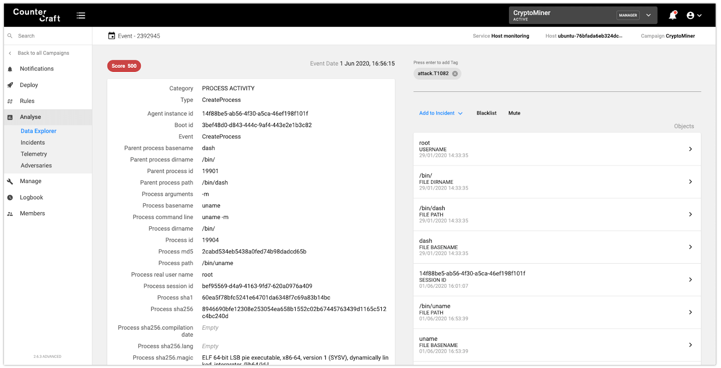Click the event calendar icon
The image size is (721, 368).
pos(112,36)
